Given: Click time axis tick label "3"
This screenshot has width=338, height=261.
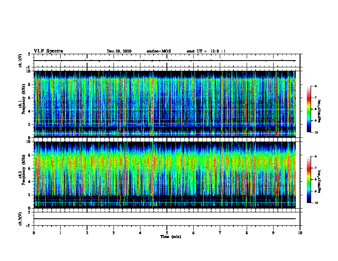Looking at the screenshot, I should coord(114,233).
